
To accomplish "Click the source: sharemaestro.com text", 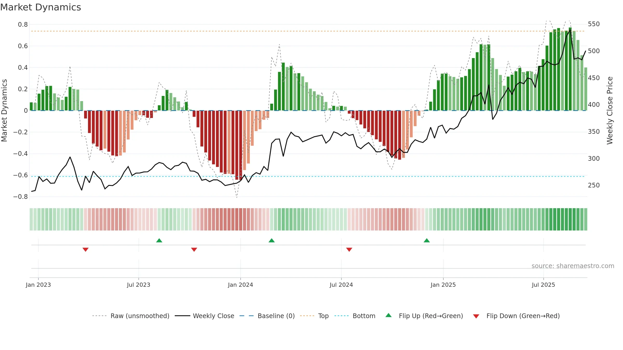I will click(x=573, y=266).
